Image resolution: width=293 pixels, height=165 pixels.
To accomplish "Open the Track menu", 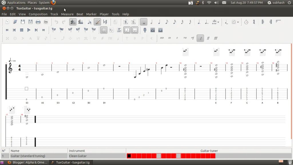I will pyautogui.click(x=54, y=14).
